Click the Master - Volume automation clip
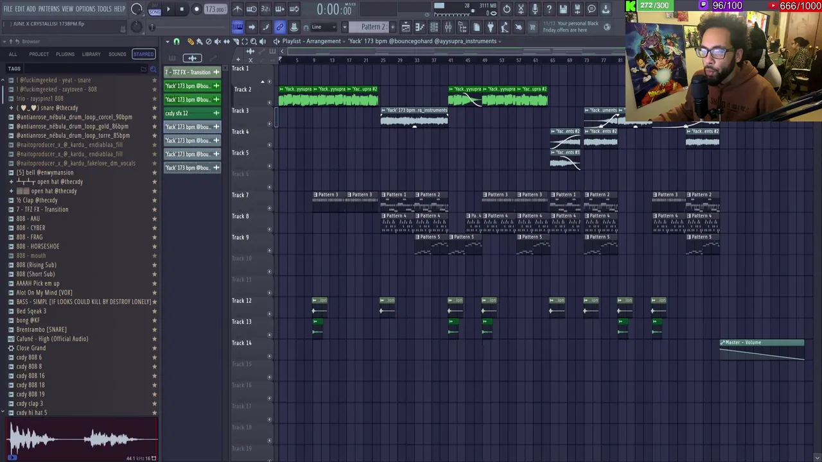Image resolution: width=822 pixels, height=462 pixels. (762, 350)
